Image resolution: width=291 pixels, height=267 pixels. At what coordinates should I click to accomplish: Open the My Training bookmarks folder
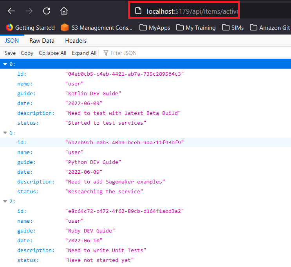[196, 27]
